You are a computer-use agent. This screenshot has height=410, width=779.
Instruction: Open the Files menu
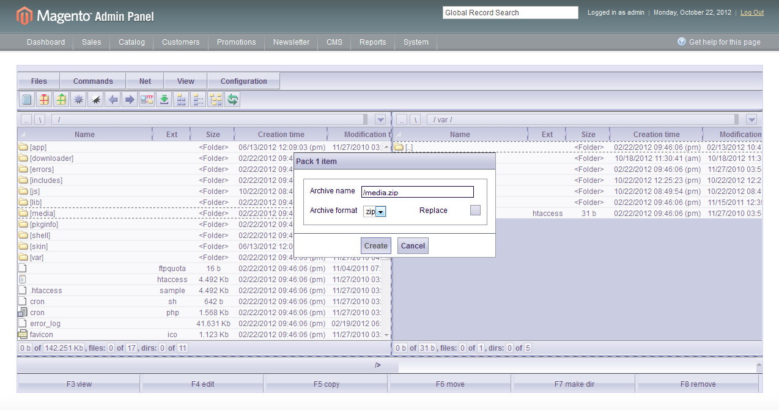(39, 81)
